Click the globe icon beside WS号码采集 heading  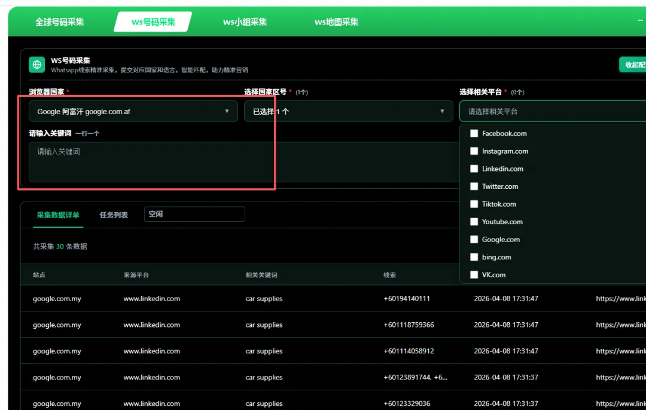pos(36,64)
